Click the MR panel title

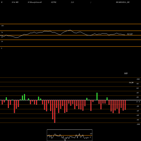pyautogui.click(x=126, y=73)
